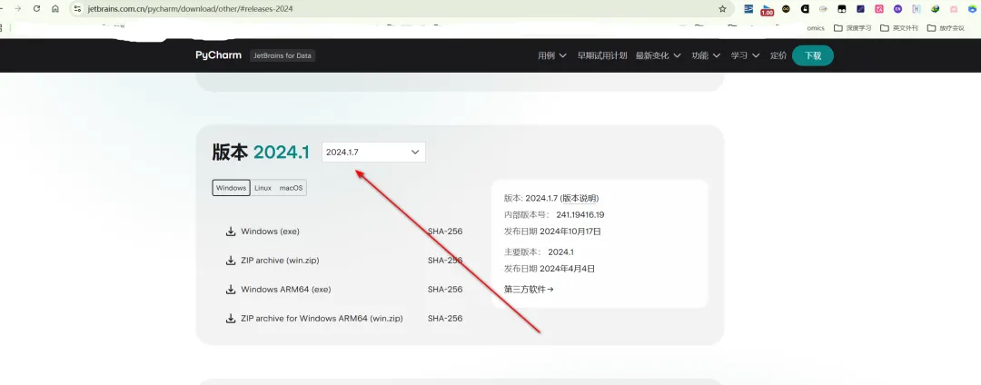Expand the 功能 navigation menu
Screen dimensions: 981x385
pos(706,55)
